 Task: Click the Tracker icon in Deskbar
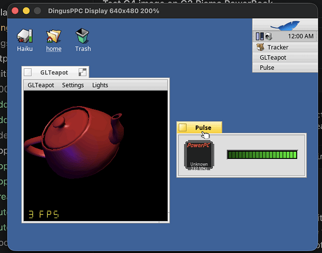coord(260,47)
